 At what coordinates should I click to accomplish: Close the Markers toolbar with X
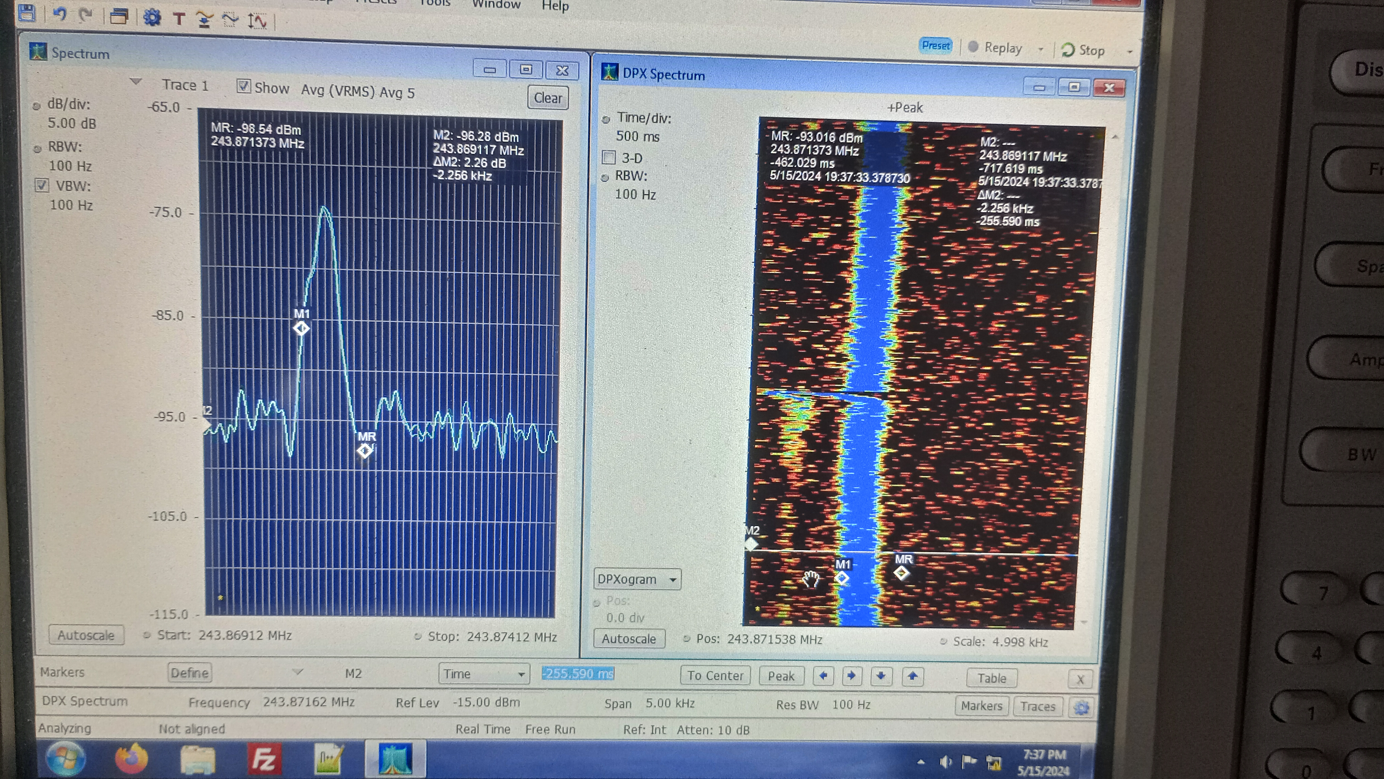click(1080, 680)
